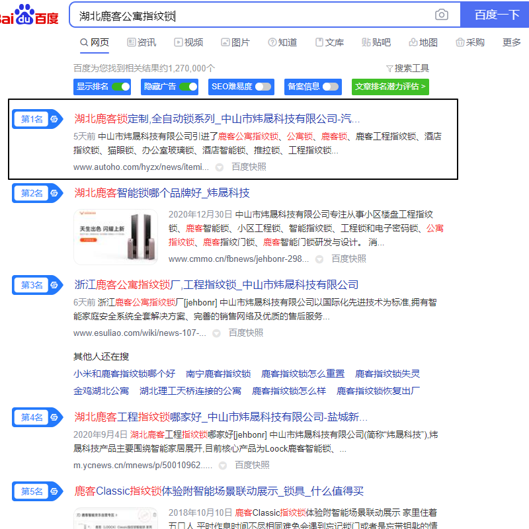
Task: Open 百度快照 for ycnews.cn result
Action: coord(252,466)
